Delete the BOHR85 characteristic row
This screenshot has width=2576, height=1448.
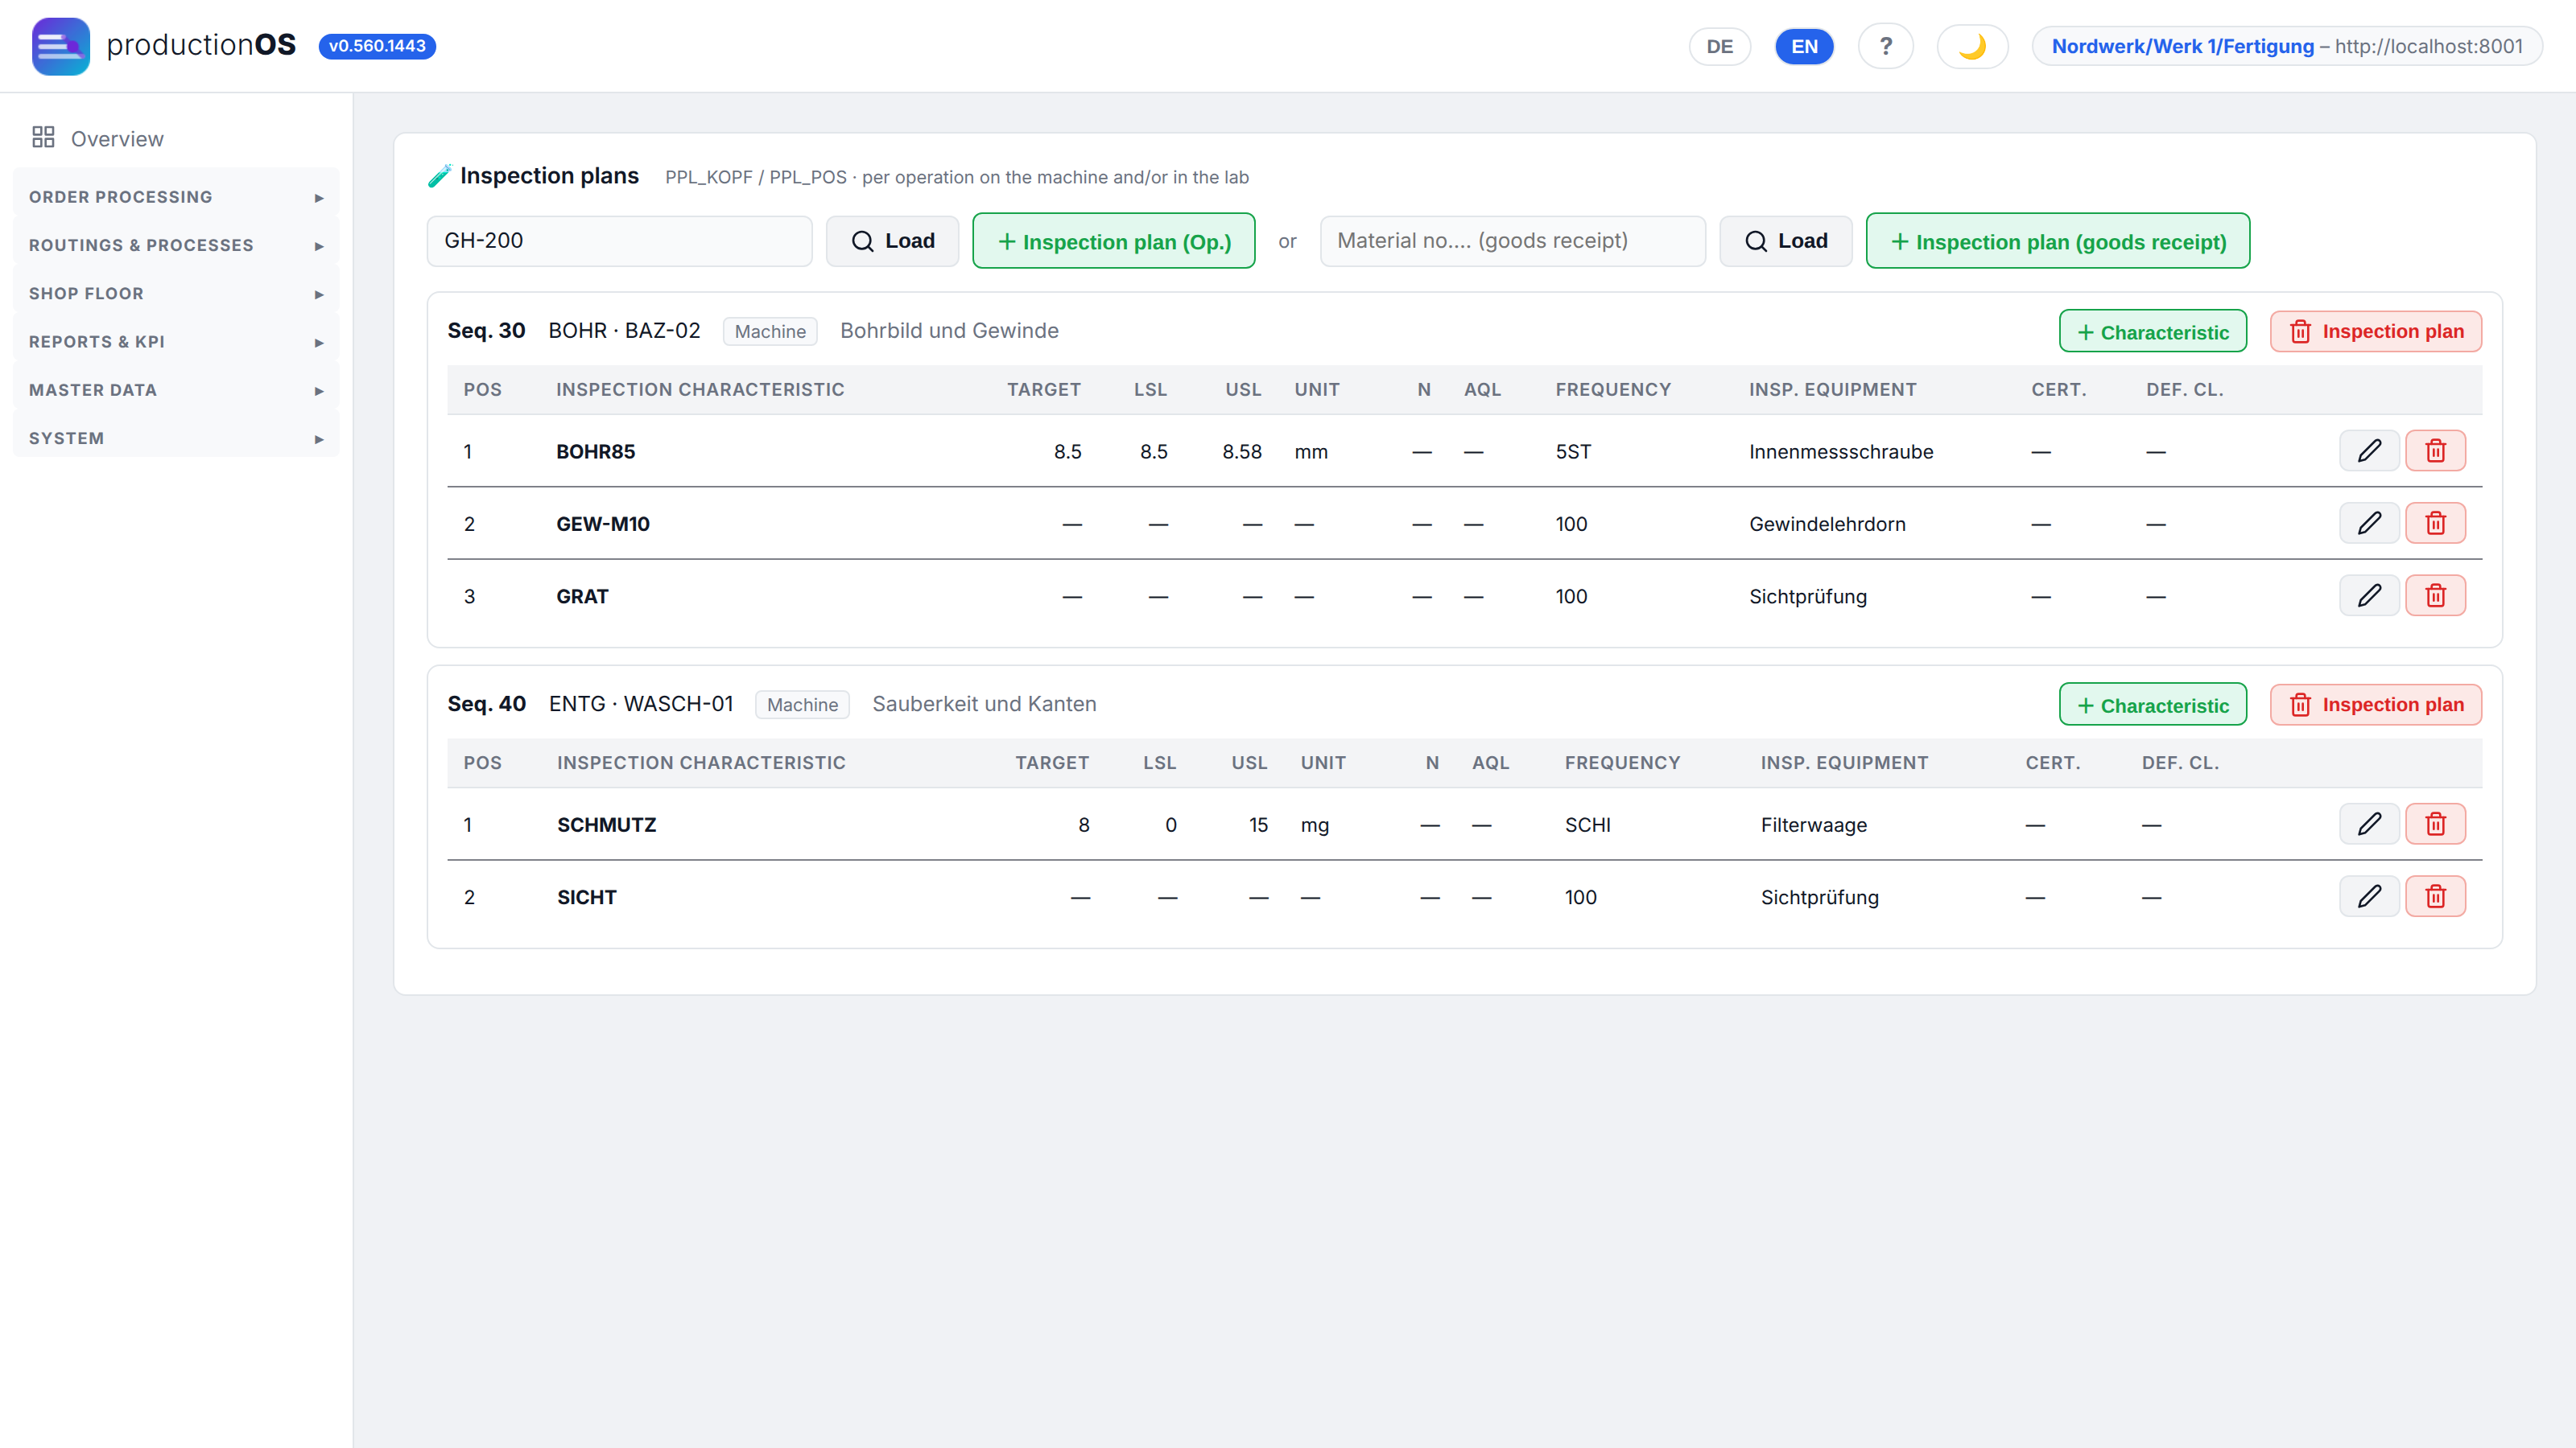[2435, 450]
